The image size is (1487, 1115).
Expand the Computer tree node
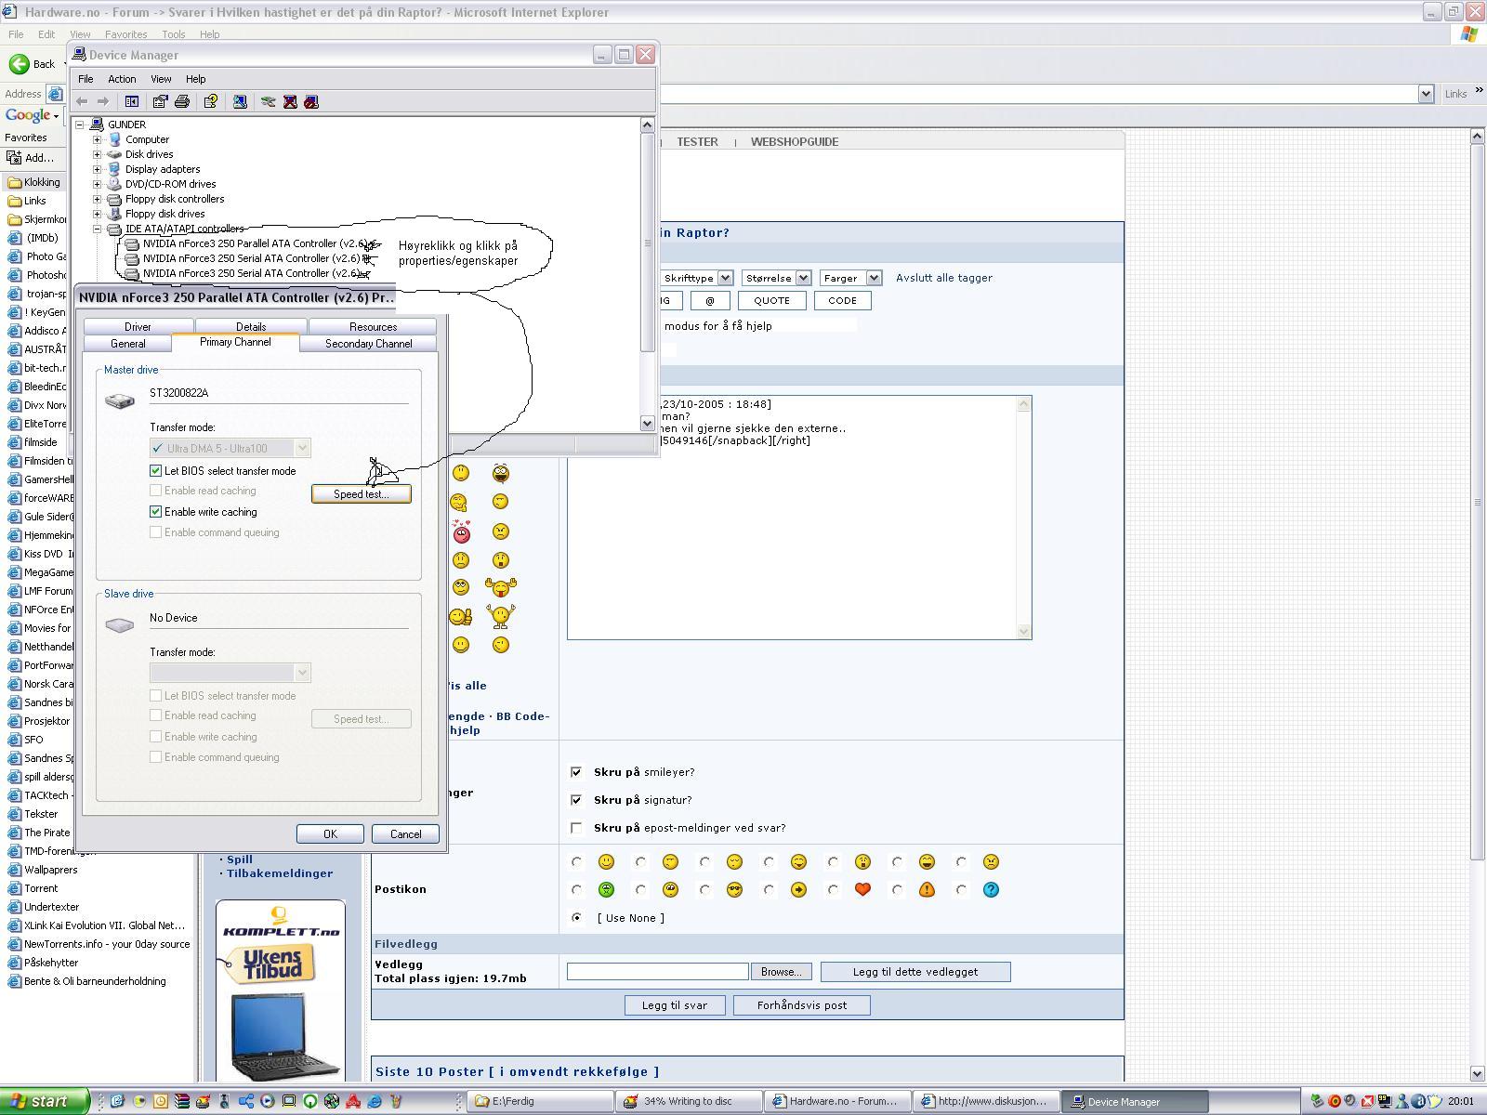(x=97, y=139)
